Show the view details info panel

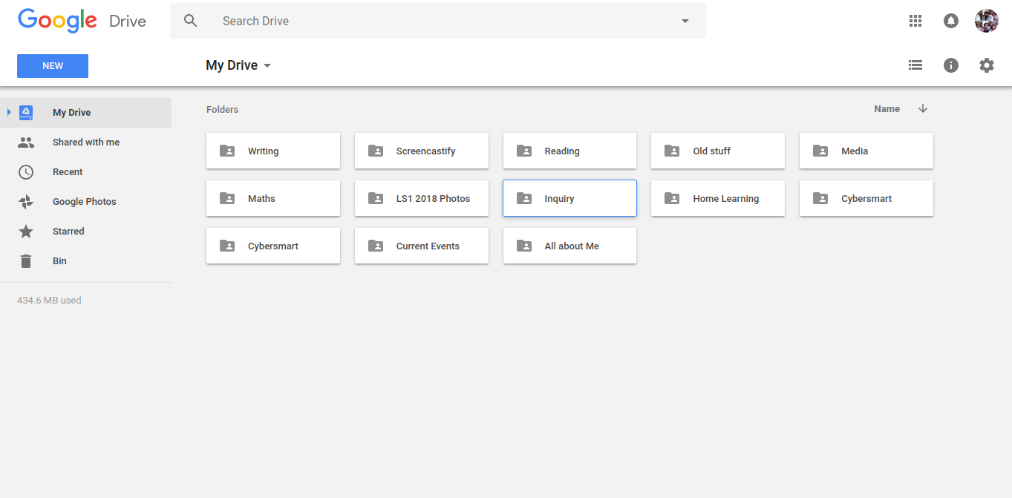pyautogui.click(x=951, y=65)
